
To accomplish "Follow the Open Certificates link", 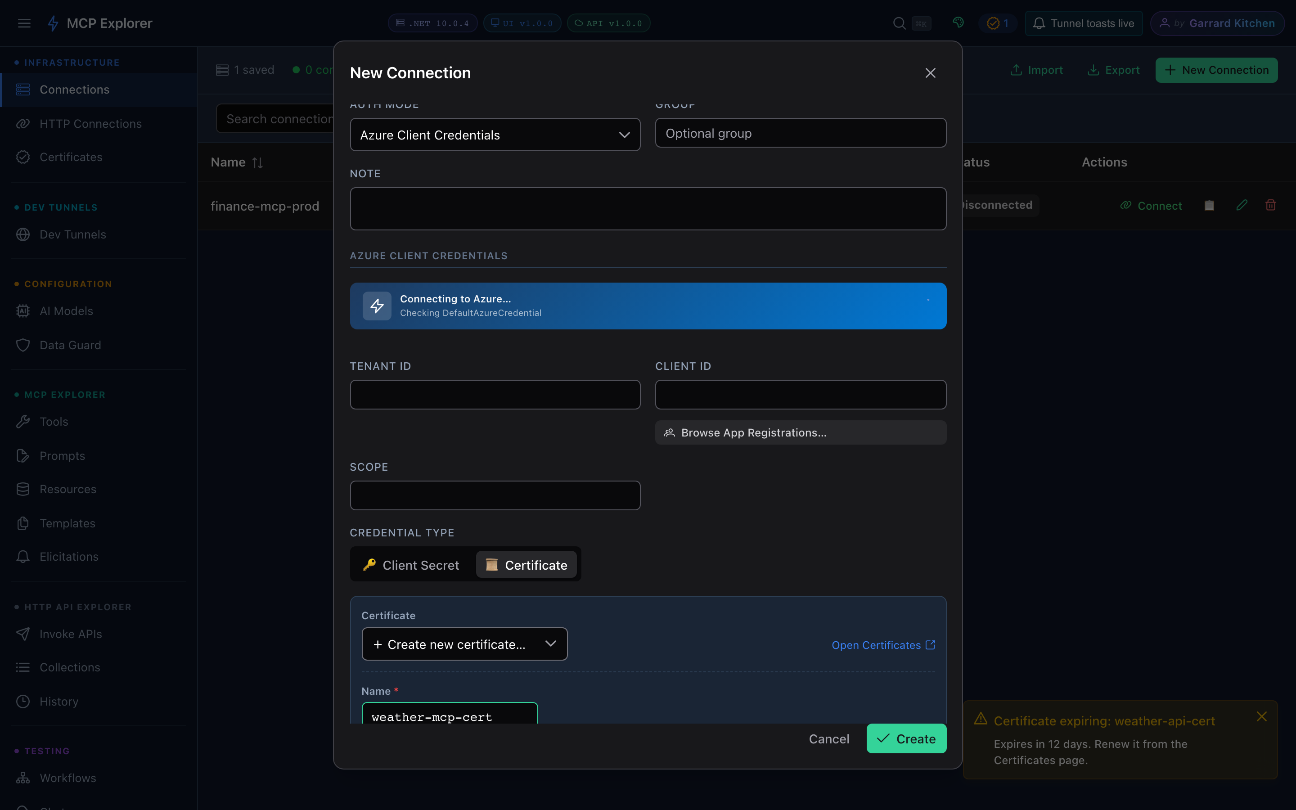I will click(x=883, y=645).
